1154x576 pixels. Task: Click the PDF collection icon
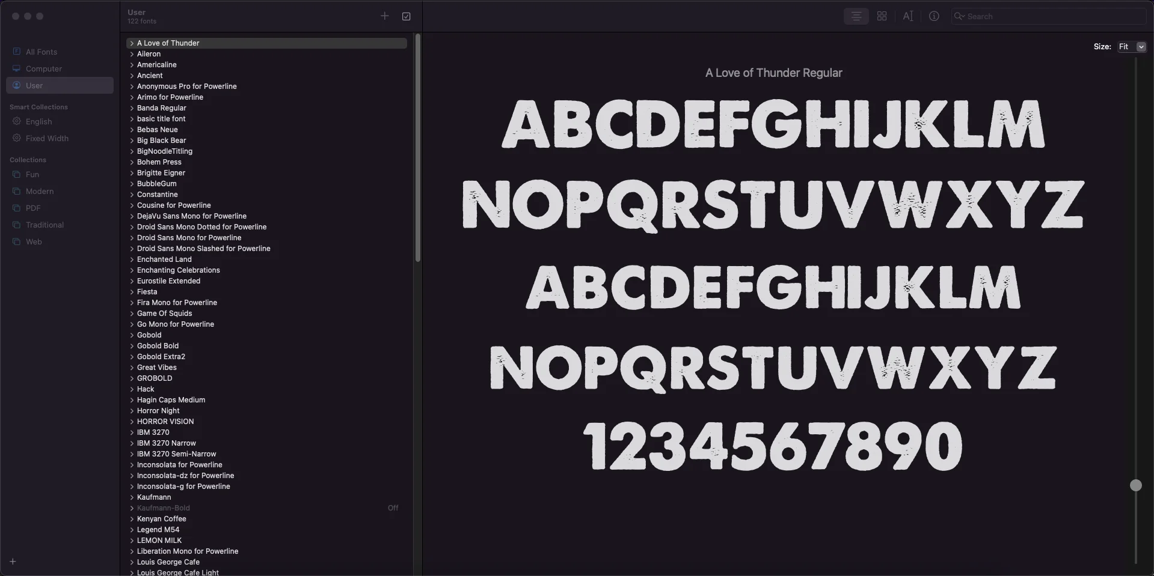[17, 208]
